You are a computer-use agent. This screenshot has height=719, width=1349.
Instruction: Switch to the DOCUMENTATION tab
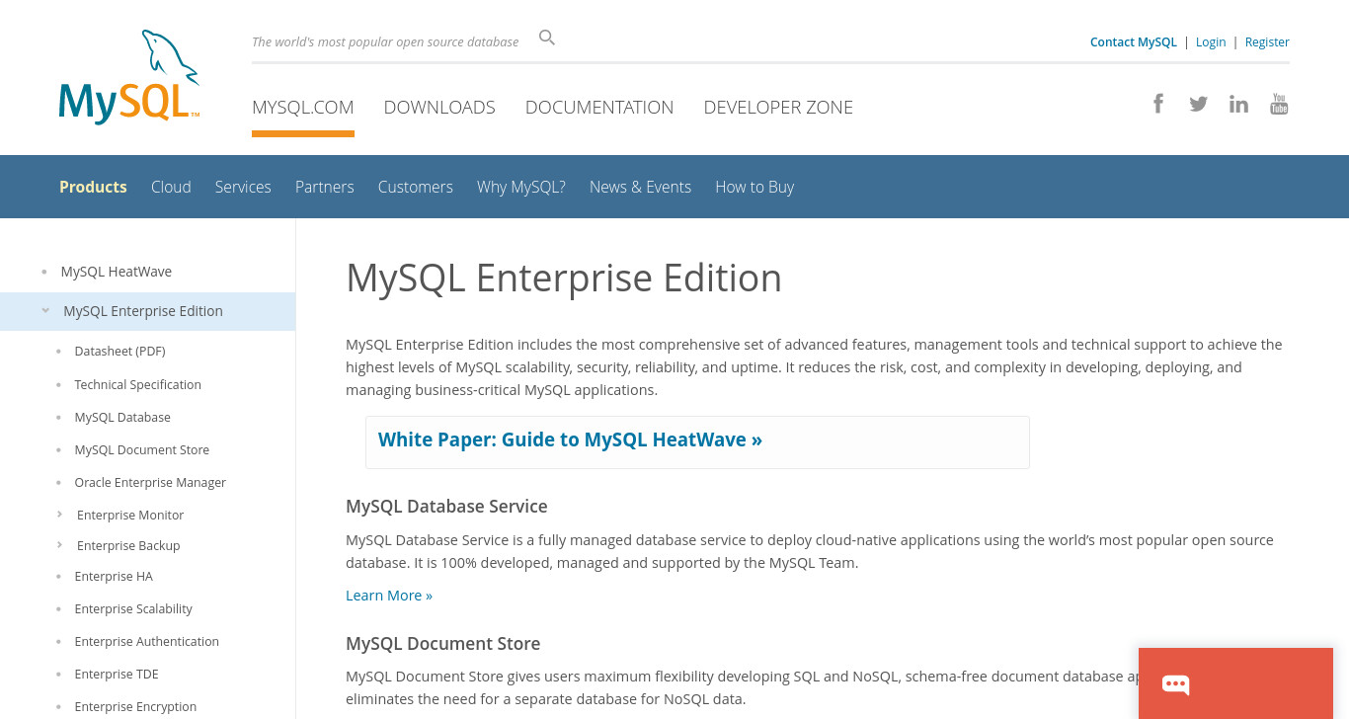pos(599,107)
